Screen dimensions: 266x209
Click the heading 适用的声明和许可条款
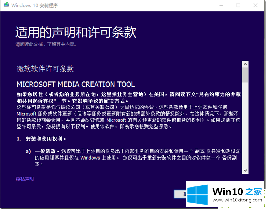tap(76, 32)
